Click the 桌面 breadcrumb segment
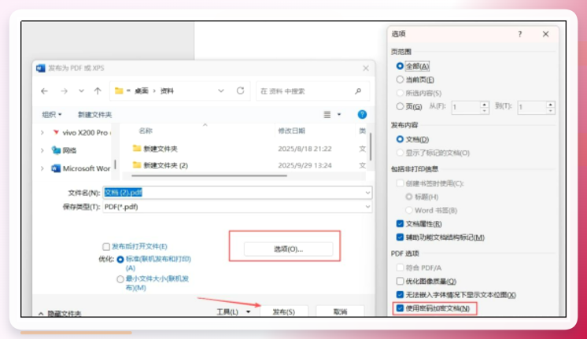The image size is (587, 339). (142, 91)
